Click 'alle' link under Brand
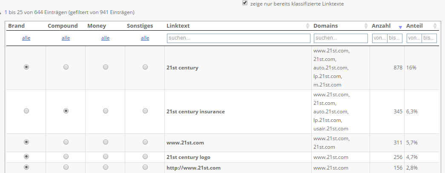This screenshot has height=173, width=445. point(26,38)
